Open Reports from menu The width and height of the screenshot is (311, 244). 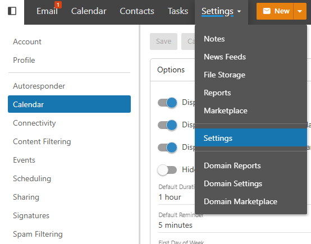click(251, 93)
